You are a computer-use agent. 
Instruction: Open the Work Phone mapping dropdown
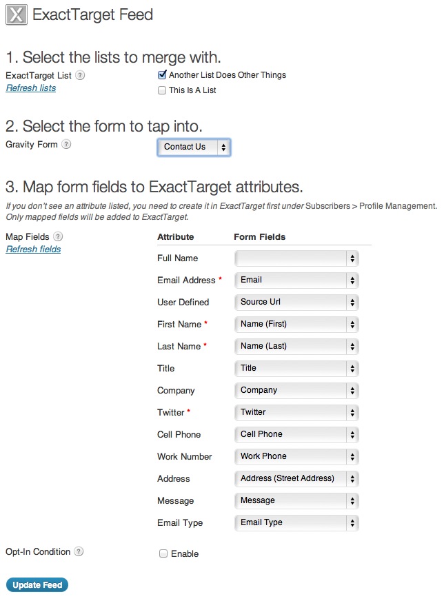pyautogui.click(x=296, y=457)
